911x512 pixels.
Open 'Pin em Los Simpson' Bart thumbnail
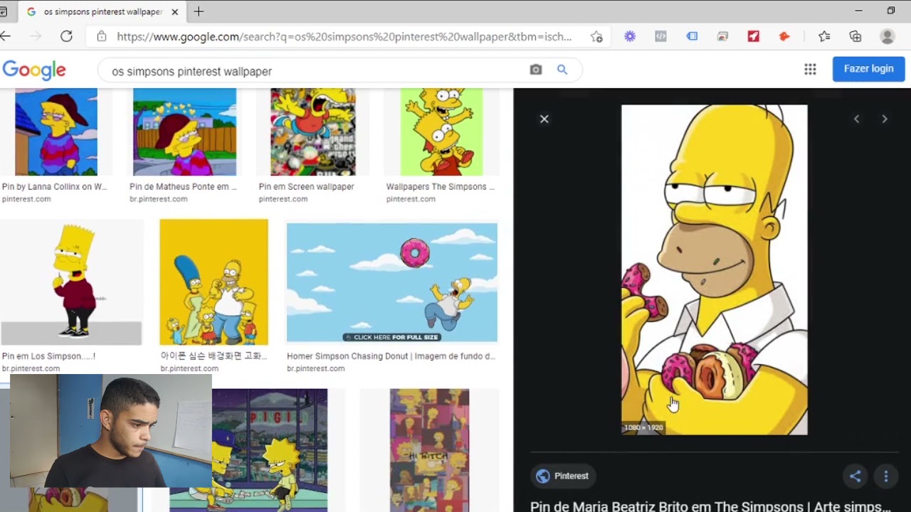coord(71,282)
